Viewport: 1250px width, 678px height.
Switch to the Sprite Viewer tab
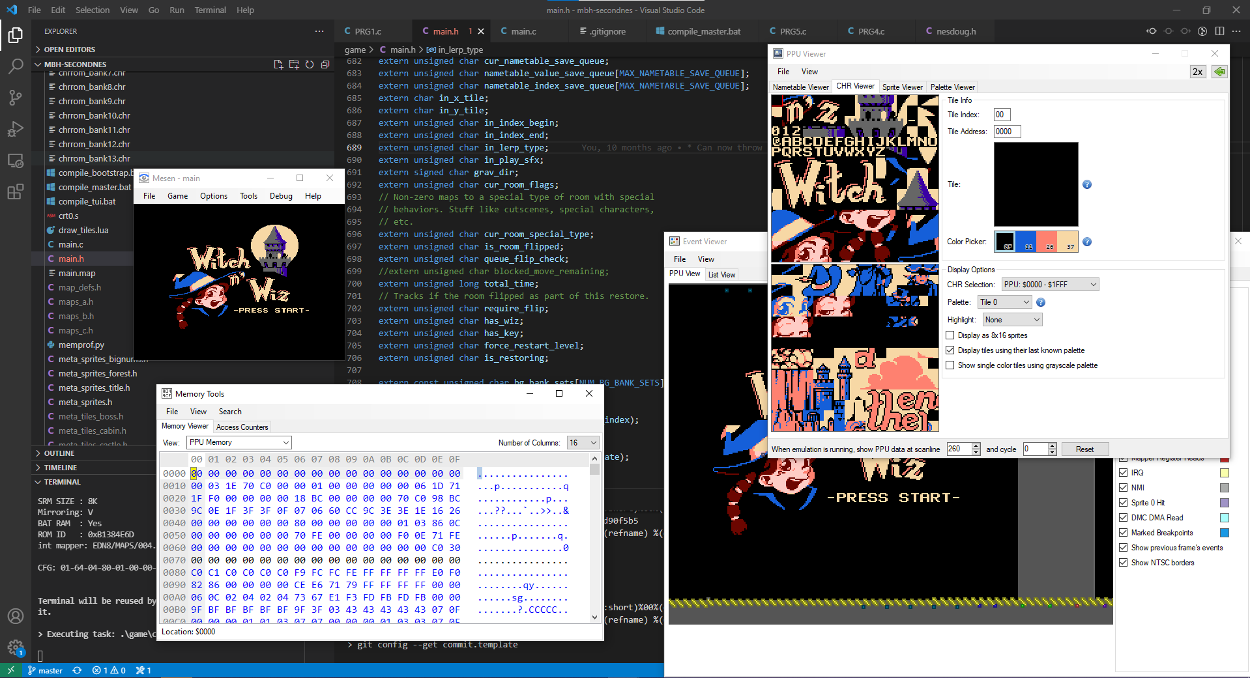pyautogui.click(x=902, y=87)
